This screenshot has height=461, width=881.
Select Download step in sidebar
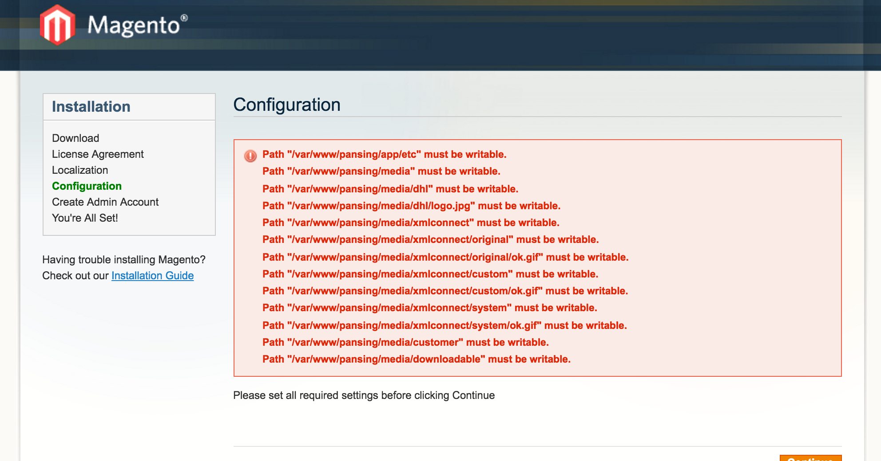(x=75, y=138)
